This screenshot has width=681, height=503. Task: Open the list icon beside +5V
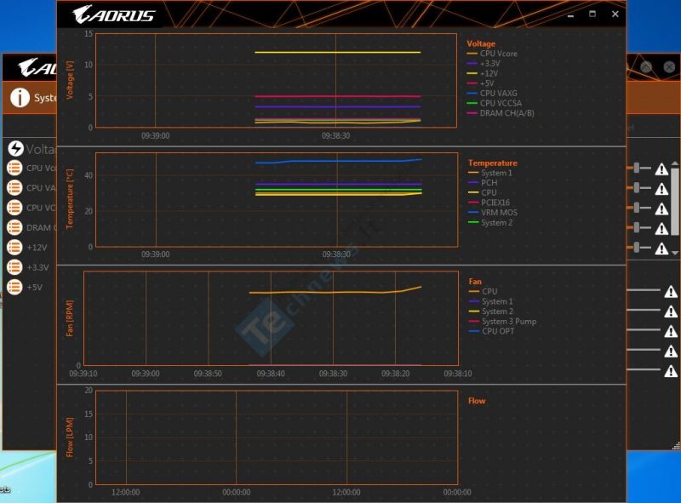pos(14,287)
